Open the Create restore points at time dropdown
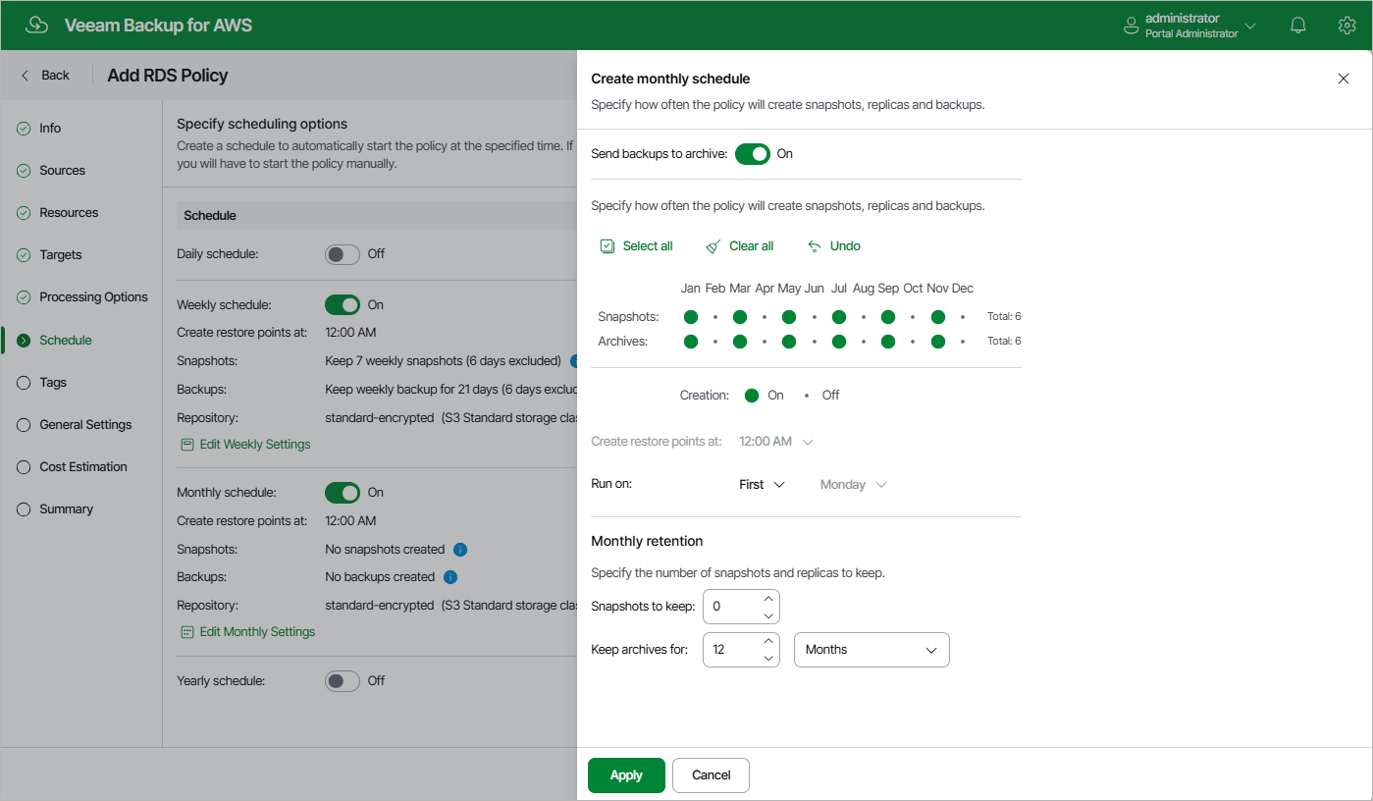The width and height of the screenshot is (1373, 801). [776, 442]
